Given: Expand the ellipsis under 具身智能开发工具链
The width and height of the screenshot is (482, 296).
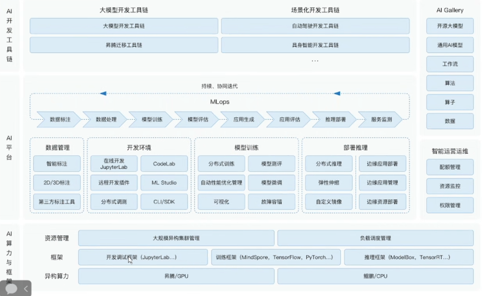Looking at the screenshot, I should click(315, 60).
